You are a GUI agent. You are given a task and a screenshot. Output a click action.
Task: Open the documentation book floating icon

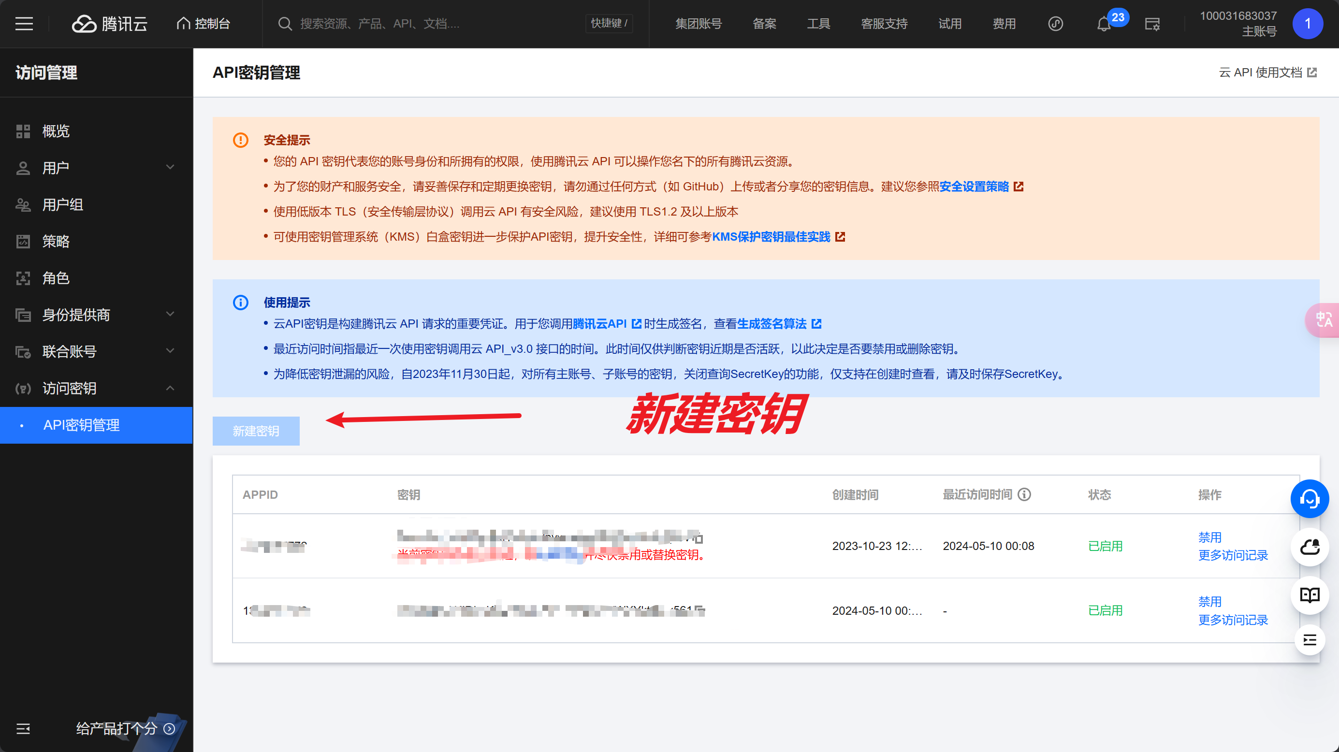tap(1309, 595)
